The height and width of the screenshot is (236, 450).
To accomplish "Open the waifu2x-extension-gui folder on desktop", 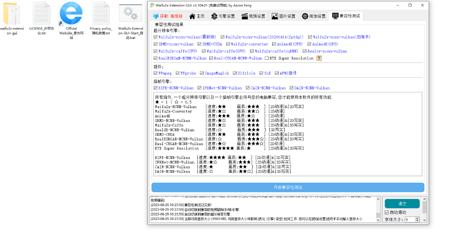I will click(x=12, y=19).
